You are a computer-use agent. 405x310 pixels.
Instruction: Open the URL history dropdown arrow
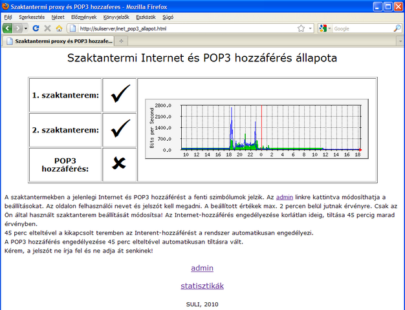[311, 28]
